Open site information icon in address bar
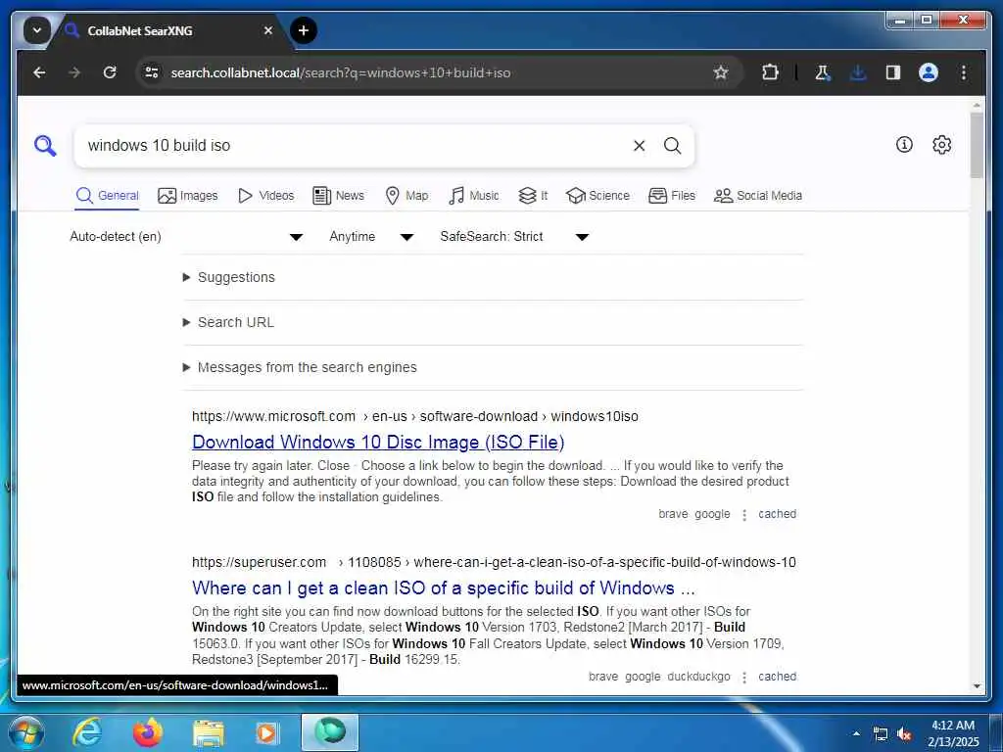1003x752 pixels. [152, 72]
